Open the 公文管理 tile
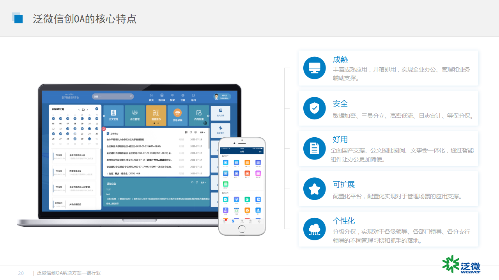 click(x=113, y=115)
